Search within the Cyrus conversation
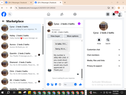The width and height of the screenshot is (126, 95). tap(108, 40)
